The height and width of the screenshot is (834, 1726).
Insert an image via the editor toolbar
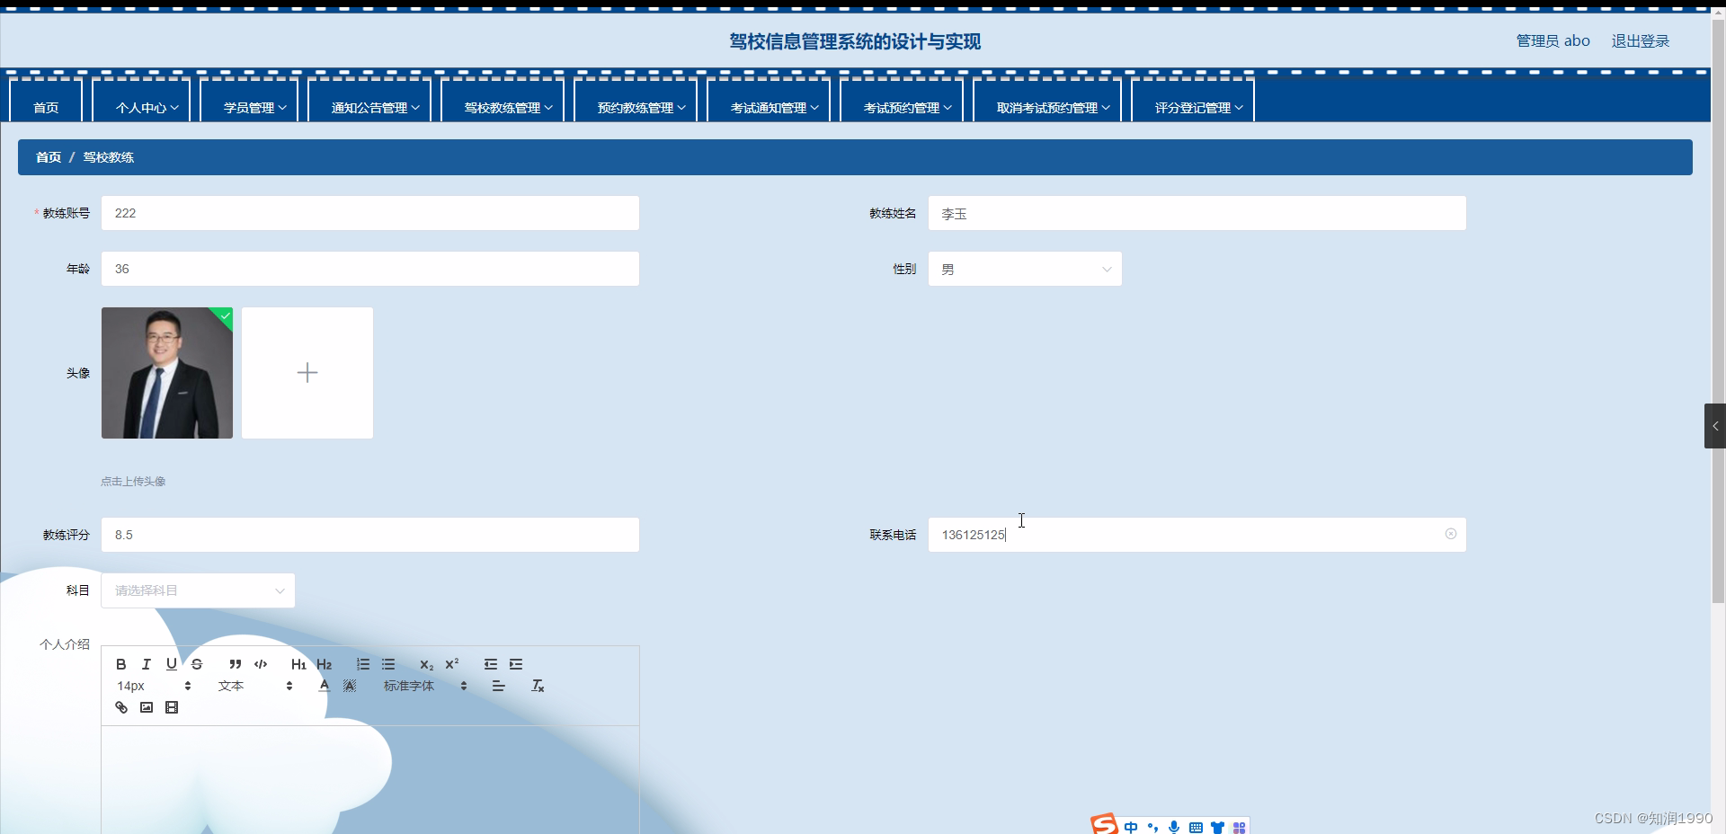[146, 707]
